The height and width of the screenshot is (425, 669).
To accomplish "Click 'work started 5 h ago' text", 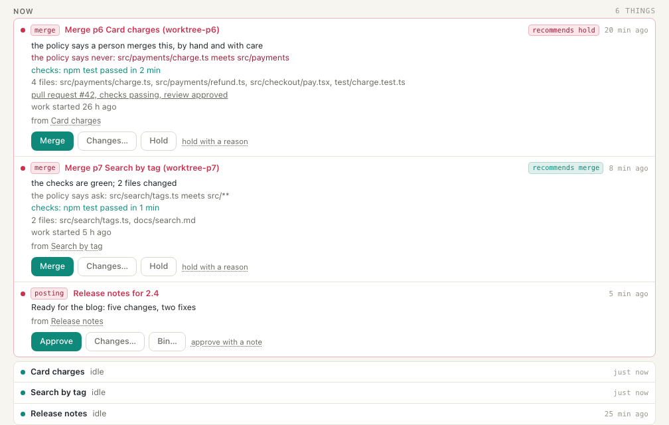I will (71, 232).
